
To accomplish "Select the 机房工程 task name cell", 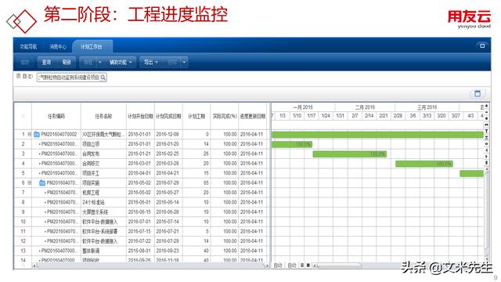I will coord(103,193).
